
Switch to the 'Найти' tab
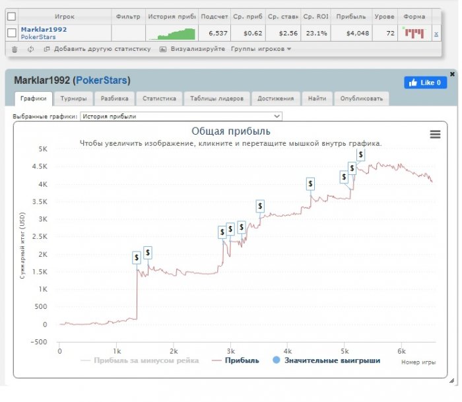pos(317,98)
